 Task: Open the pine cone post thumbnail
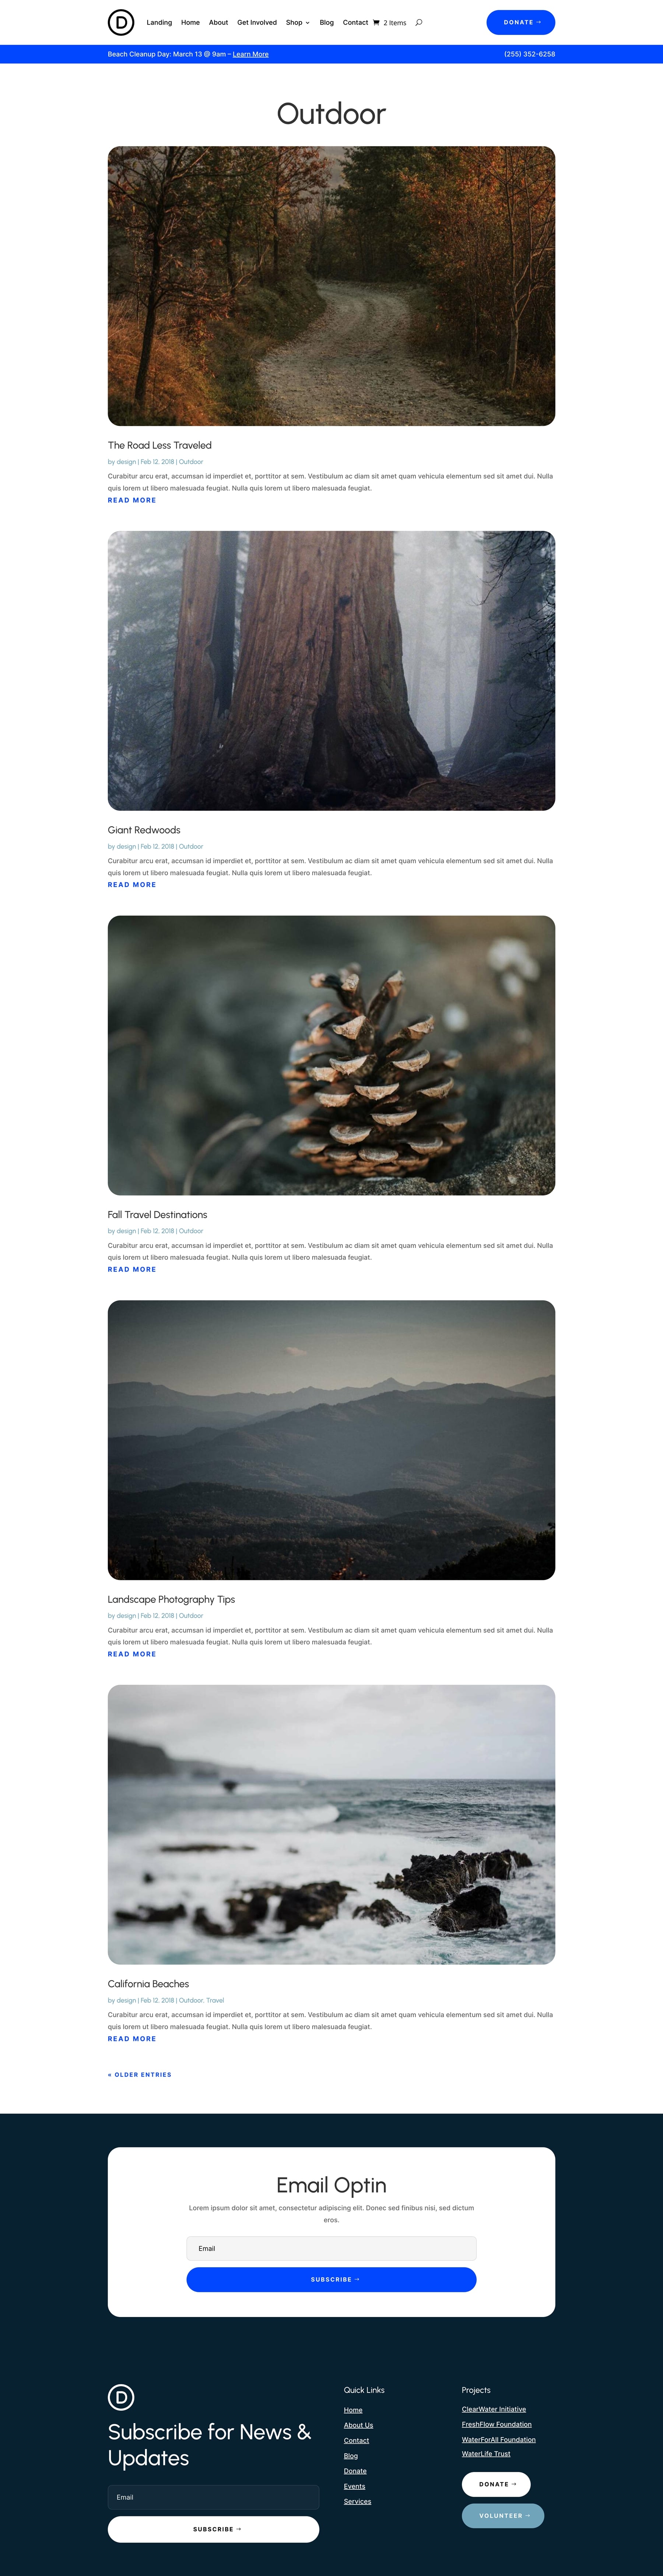click(331, 1055)
